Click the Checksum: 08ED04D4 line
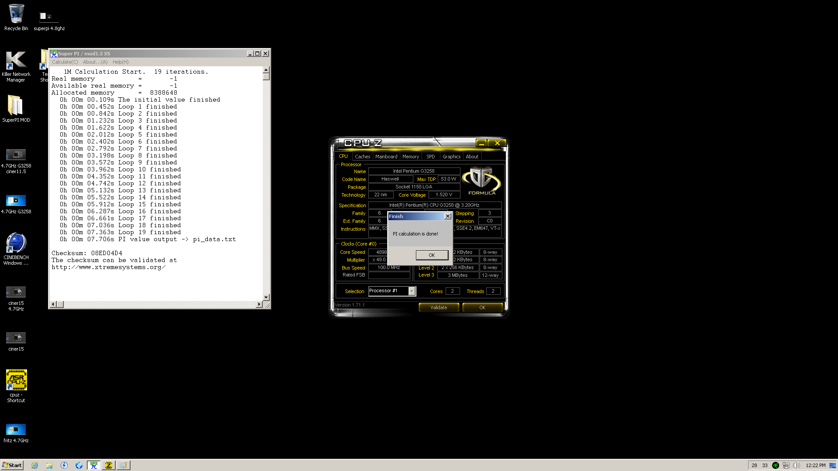The width and height of the screenshot is (838, 471). (x=87, y=253)
